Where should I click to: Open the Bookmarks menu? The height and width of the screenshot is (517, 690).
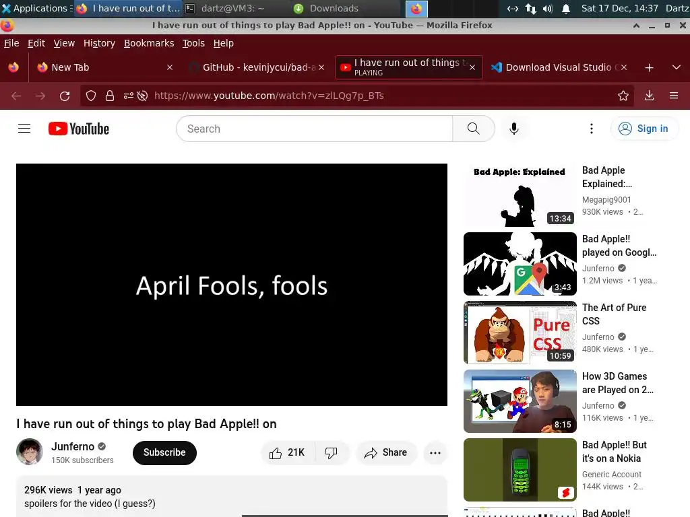tap(149, 43)
